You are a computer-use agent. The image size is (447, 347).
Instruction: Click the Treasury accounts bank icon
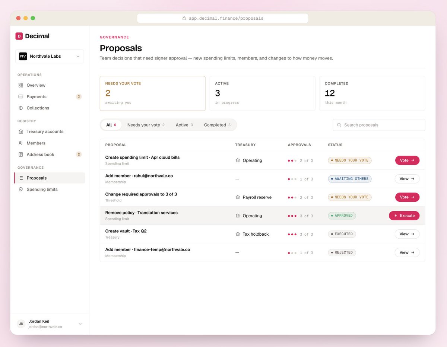21,131
